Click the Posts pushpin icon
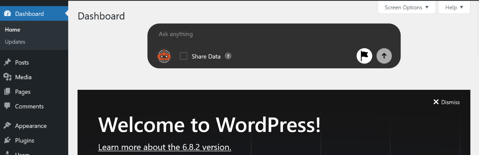This screenshot has width=479, height=155. [7, 62]
